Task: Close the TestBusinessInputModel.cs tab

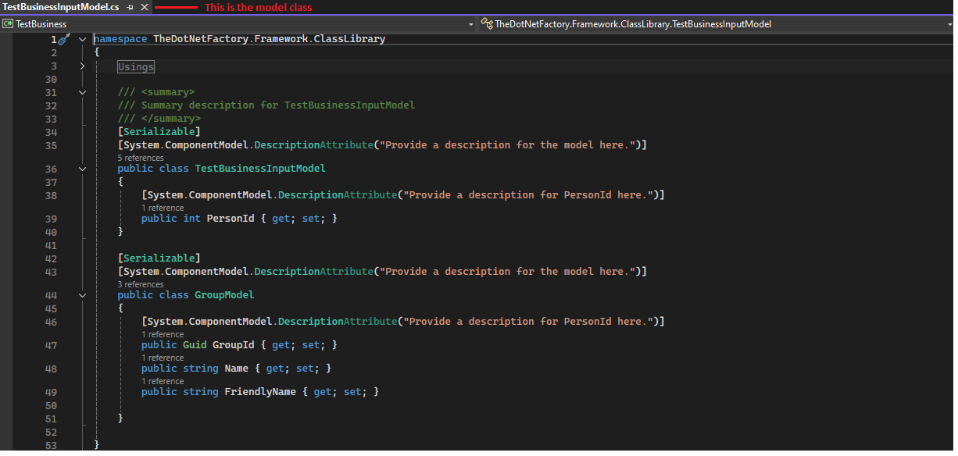Action: [x=144, y=7]
